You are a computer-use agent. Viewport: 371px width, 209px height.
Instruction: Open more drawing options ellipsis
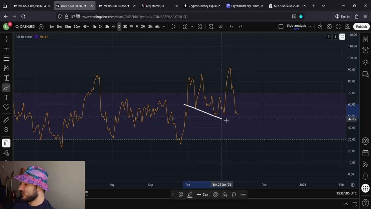click(243, 194)
